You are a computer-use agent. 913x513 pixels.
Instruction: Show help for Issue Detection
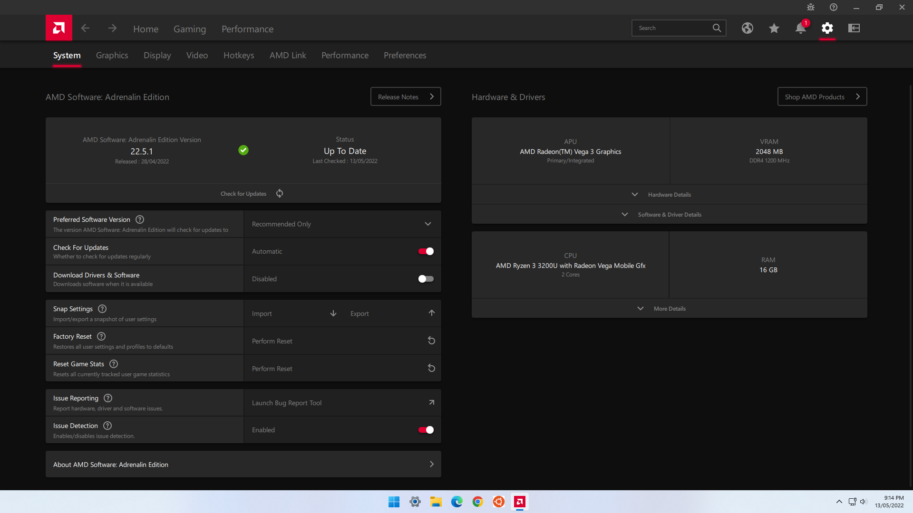pyautogui.click(x=107, y=426)
